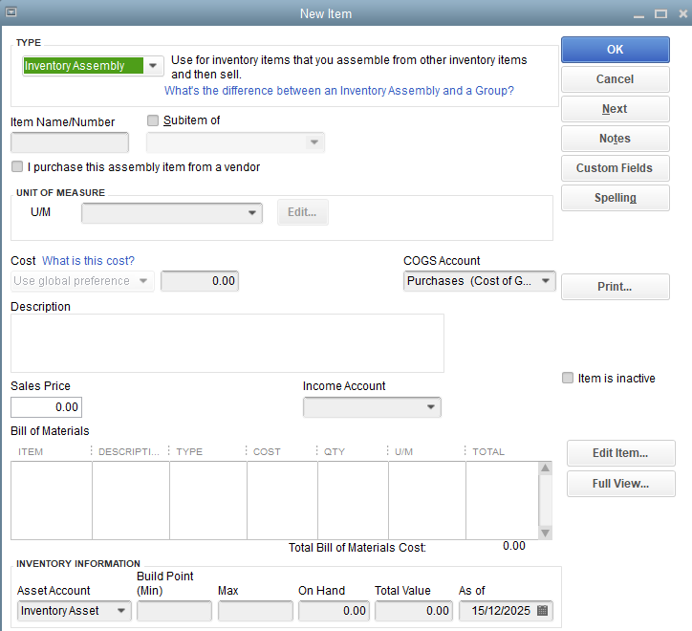The image size is (692, 631).
Task: Click the Sales Price field
Action: [47, 407]
